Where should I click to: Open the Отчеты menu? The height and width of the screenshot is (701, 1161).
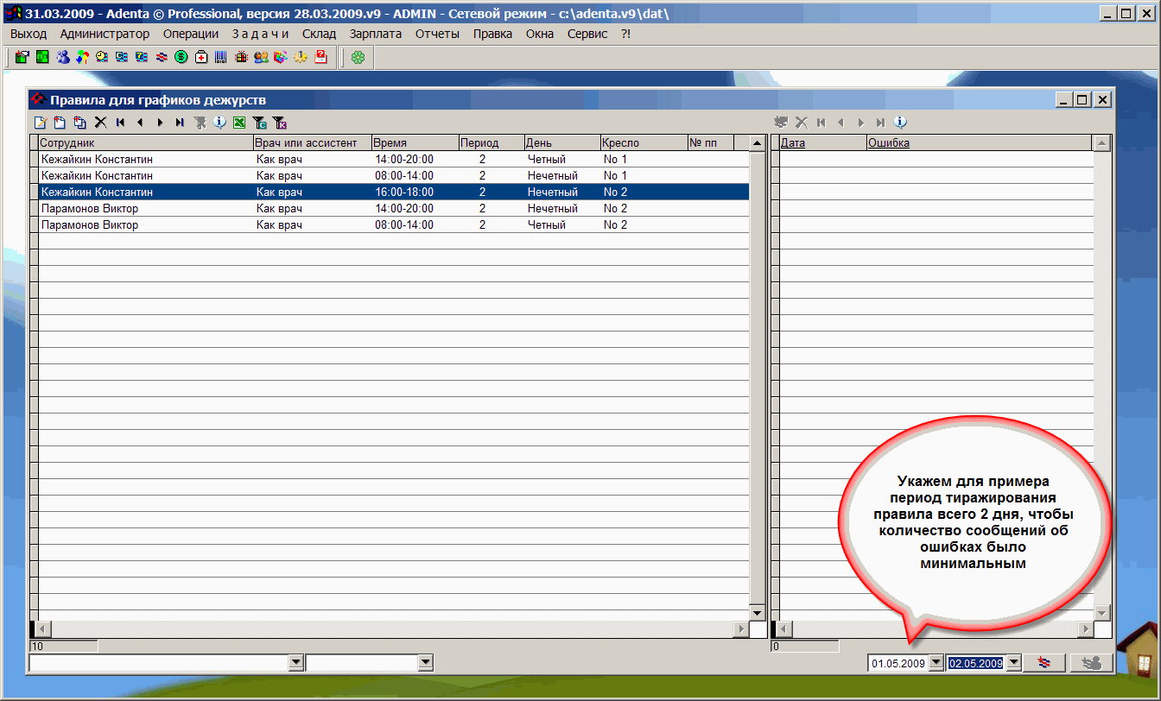coord(437,34)
